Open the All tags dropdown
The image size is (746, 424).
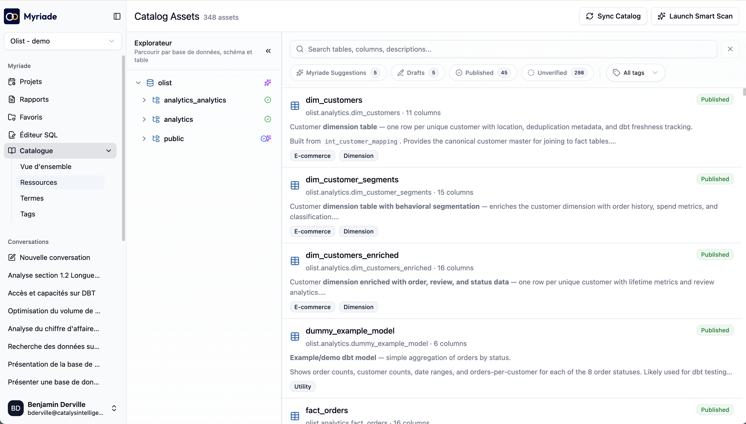click(636, 73)
